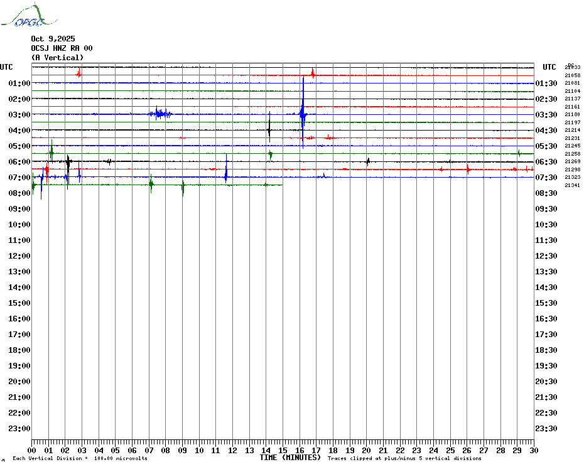Viewport: 584px width, 467px height.
Task: Click minute 30 on bottom time axis
Action: 534,450
